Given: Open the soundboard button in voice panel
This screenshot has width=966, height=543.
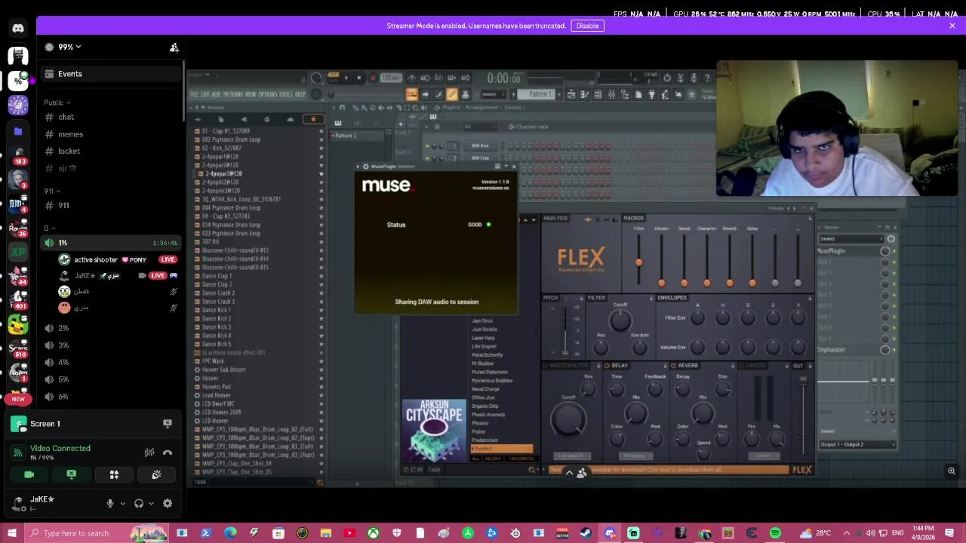Looking at the screenshot, I should [x=156, y=474].
